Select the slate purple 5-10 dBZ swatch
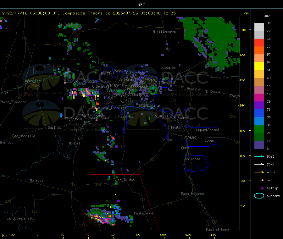This screenshot has width=283, height=239. click(259, 145)
